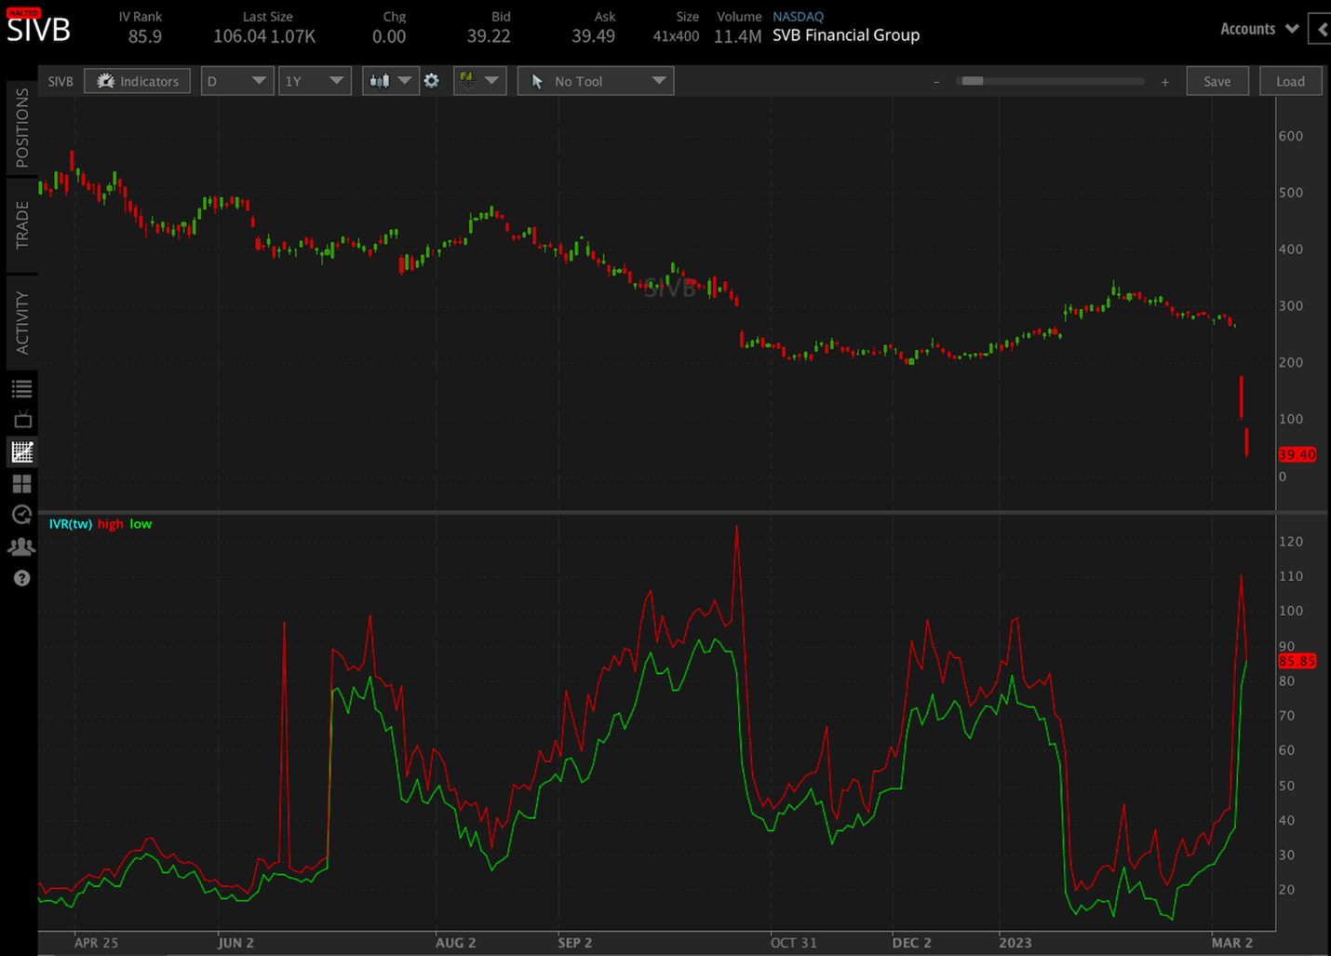This screenshot has height=956, width=1331.
Task: Toggle the IVR high series in the legend
Action: point(110,524)
